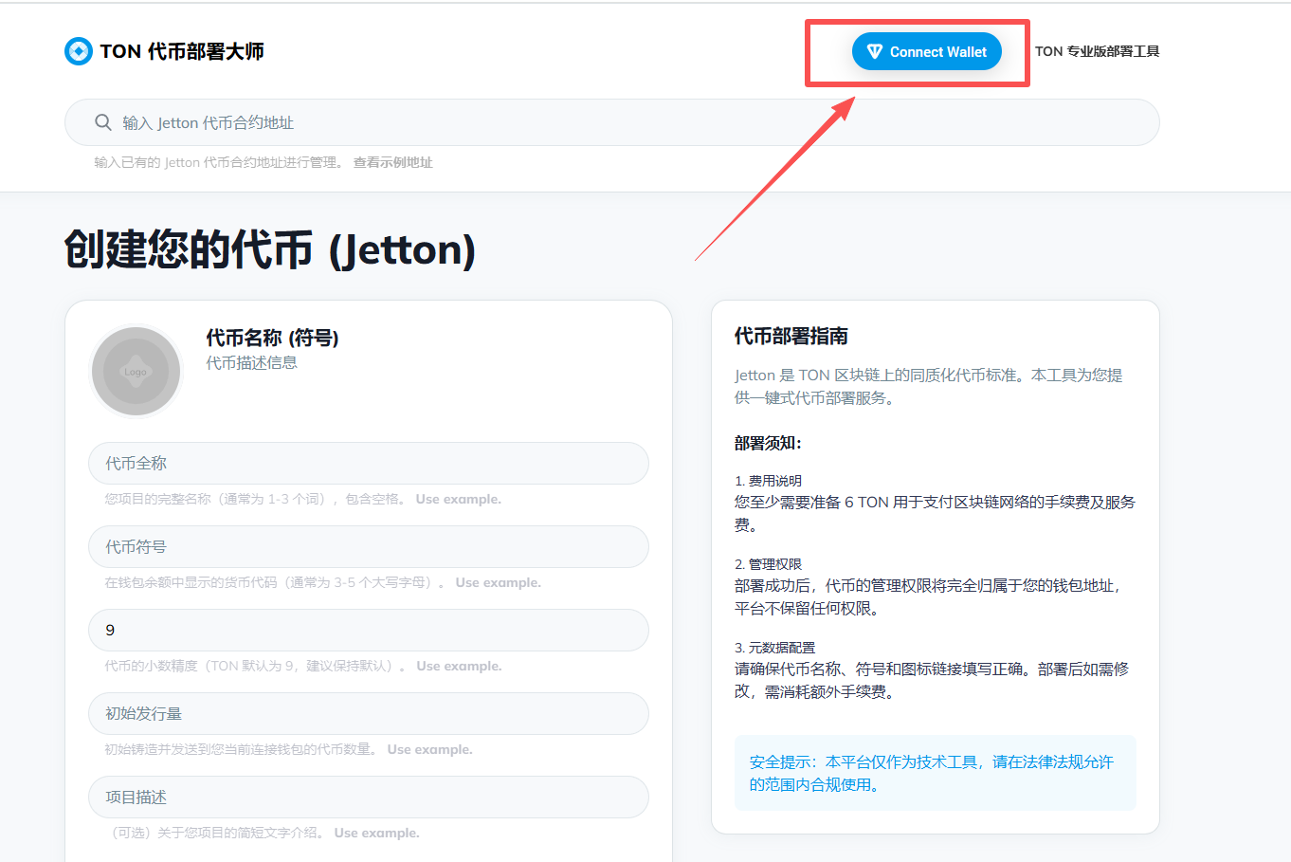This screenshot has width=1291, height=862.
Task: Click Use example under 项目描述 field
Action: click(x=376, y=834)
